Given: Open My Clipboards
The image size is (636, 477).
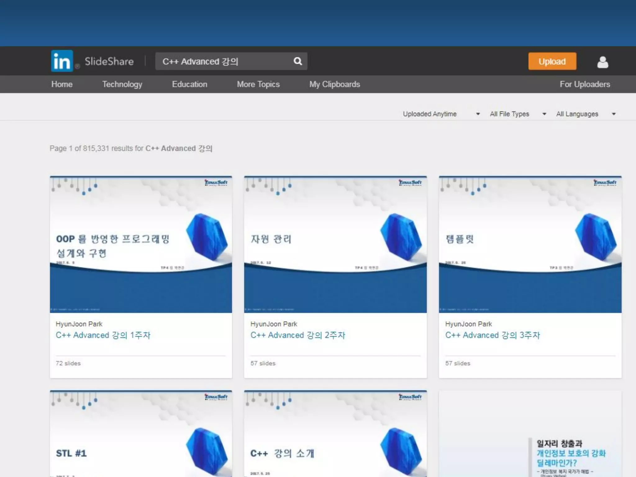Looking at the screenshot, I should click(334, 84).
